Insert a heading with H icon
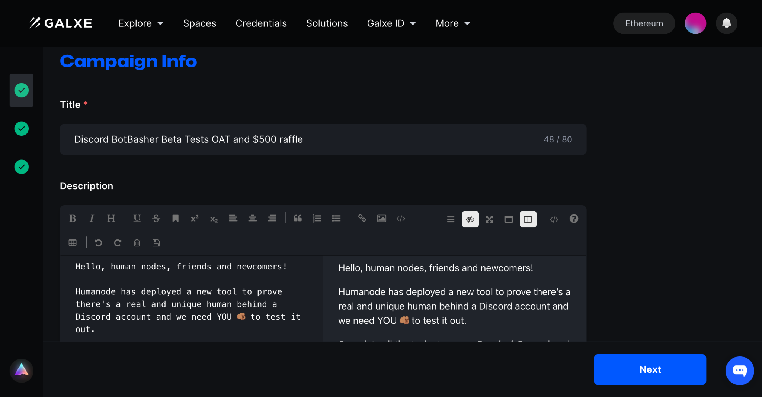Image resolution: width=762 pixels, height=397 pixels. click(x=111, y=219)
